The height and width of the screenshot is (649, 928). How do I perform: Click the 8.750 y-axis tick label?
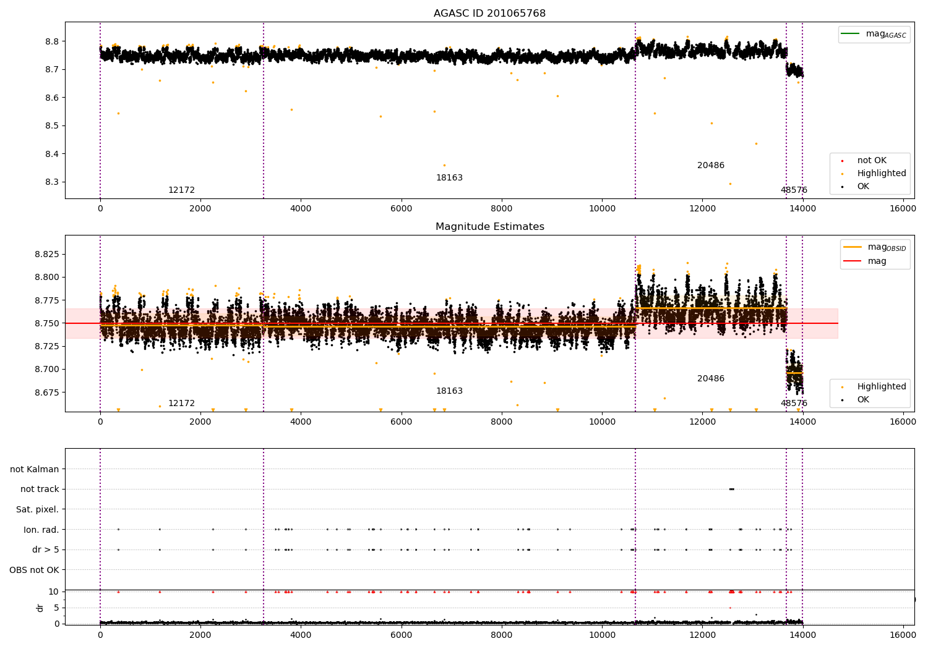[x=46, y=323]
